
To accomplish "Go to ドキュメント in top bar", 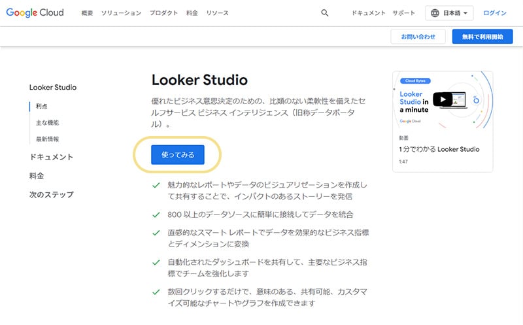I will 369,13.
